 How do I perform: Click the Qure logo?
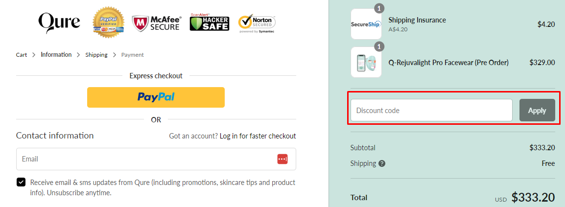pyautogui.click(x=59, y=22)
